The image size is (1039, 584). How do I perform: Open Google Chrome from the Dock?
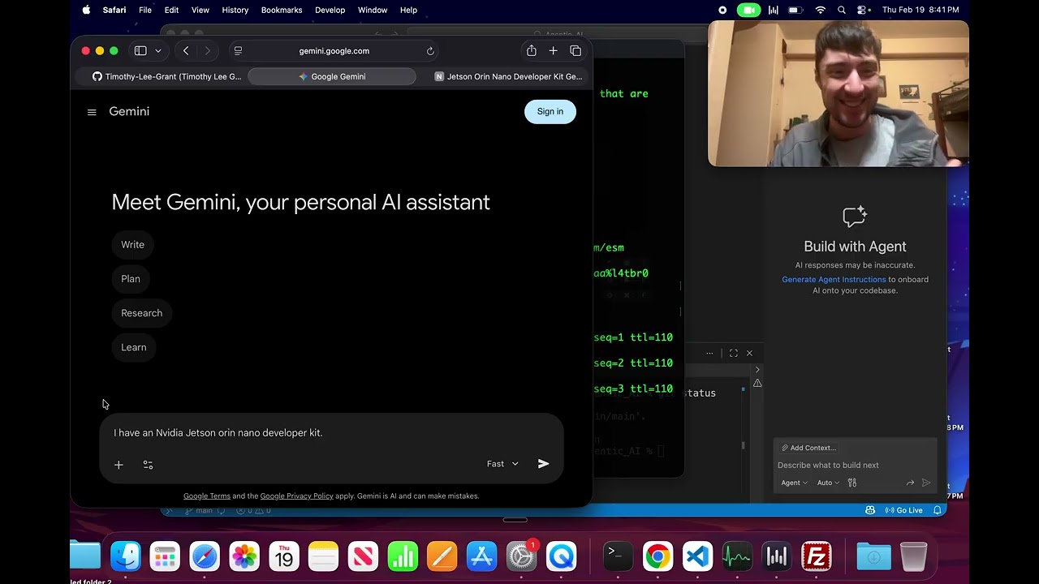tap(657, 556)
